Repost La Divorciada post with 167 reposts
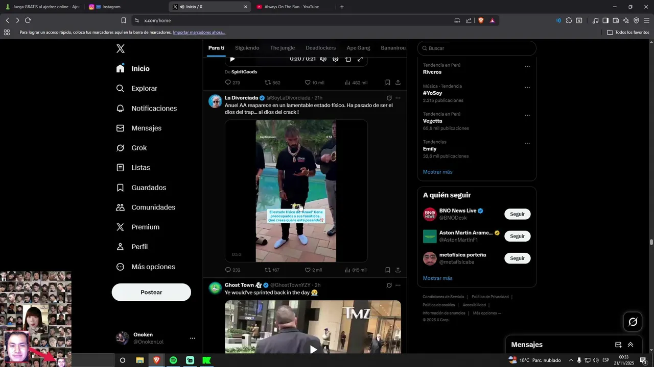This screenshot has width=654, height=367. [272, 270]
